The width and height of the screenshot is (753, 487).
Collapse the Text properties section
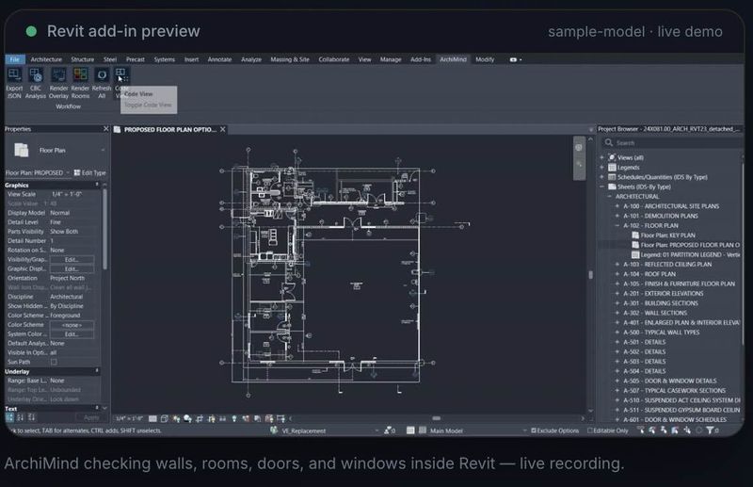(x=97, y=408)
